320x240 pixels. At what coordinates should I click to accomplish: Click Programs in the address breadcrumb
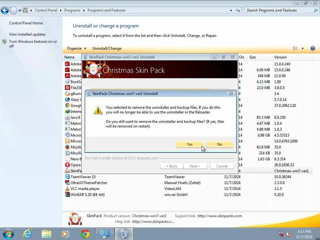click(72, 10)
